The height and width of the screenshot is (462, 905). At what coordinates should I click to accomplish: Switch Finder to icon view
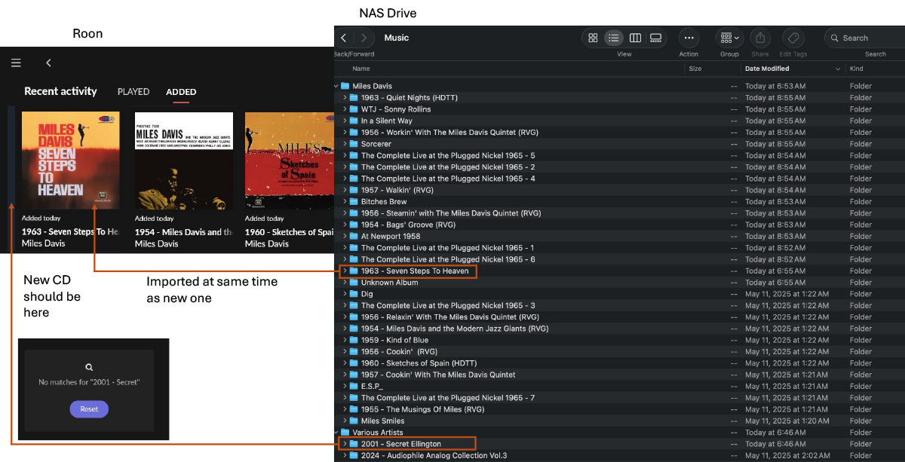[x=593, y=38]
